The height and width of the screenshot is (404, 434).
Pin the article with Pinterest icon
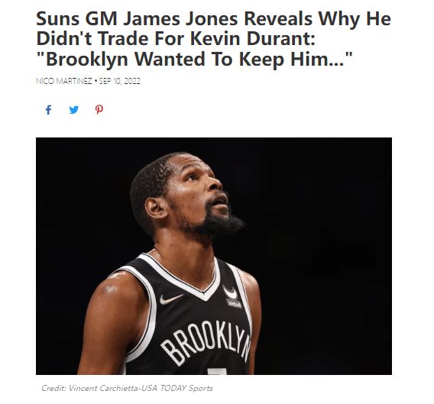(x=99, y=110)
